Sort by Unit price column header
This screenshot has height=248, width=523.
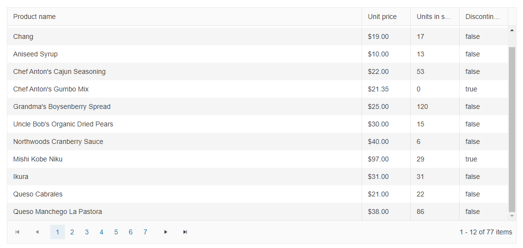pos(382,17)
